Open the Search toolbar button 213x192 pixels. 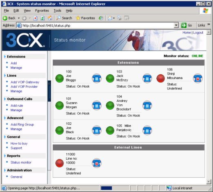point(64,18)
